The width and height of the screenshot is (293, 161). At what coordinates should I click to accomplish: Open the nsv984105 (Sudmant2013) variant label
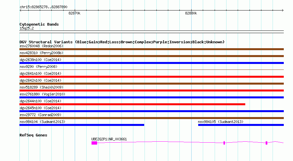[x=221, y=122]
